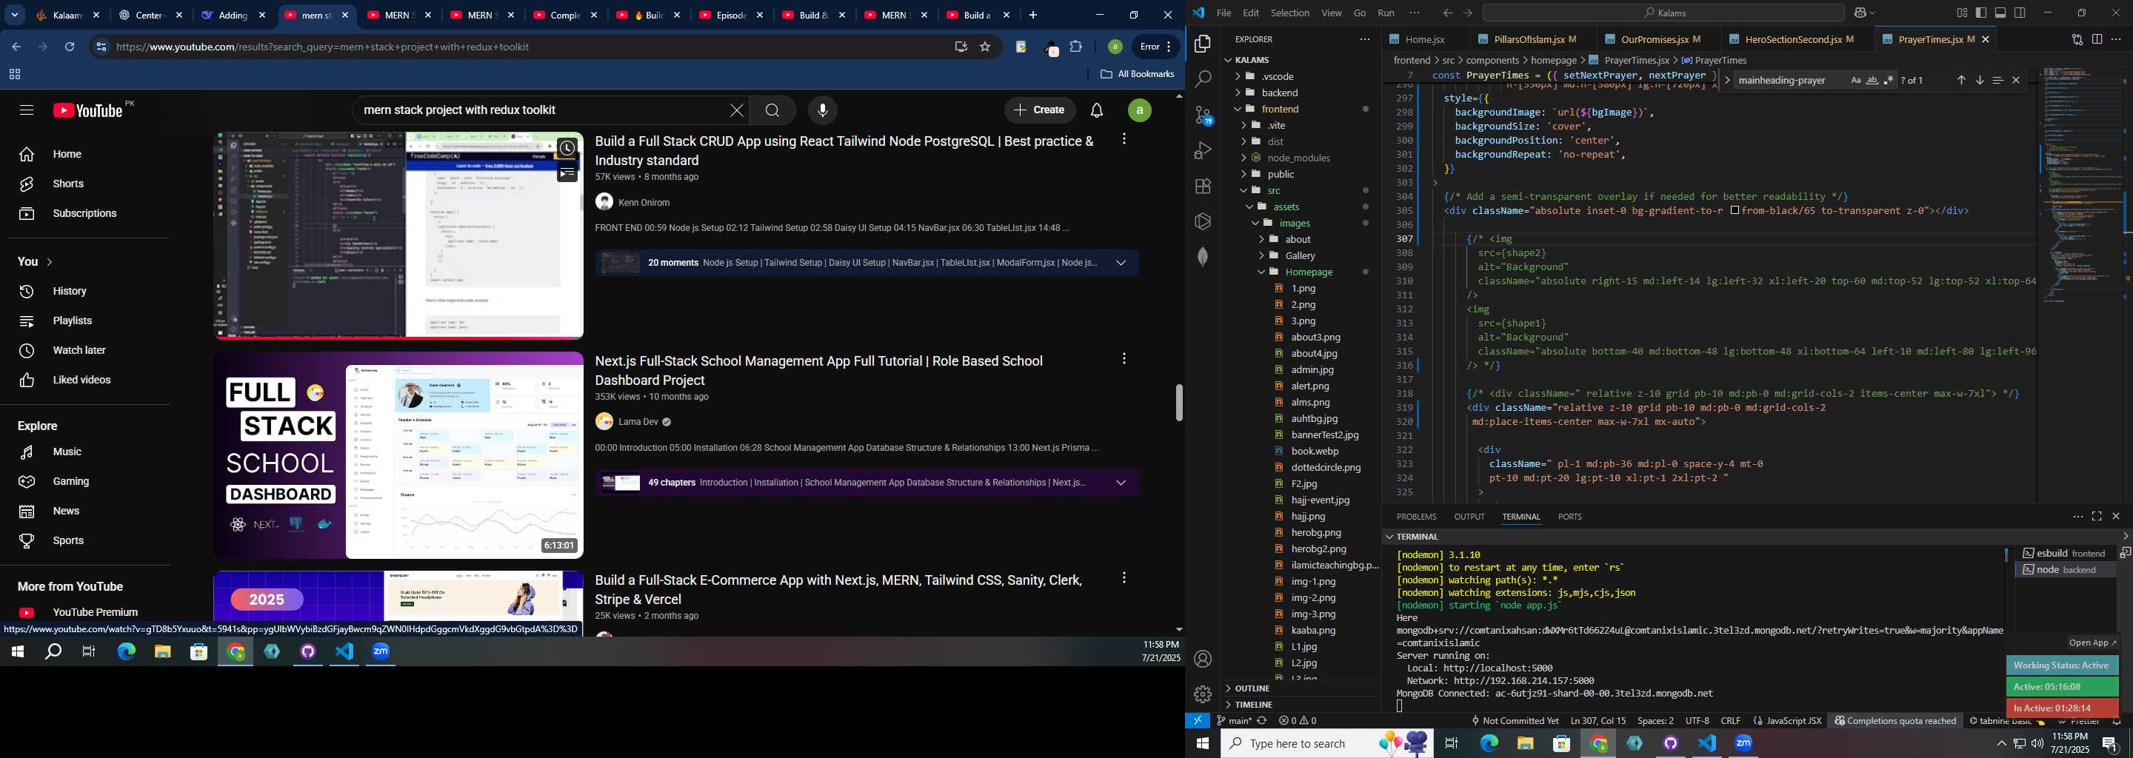Open Next.js School Management App video title
The height and width of the screenshot is (758, 2133).
(x=818, y=371)
